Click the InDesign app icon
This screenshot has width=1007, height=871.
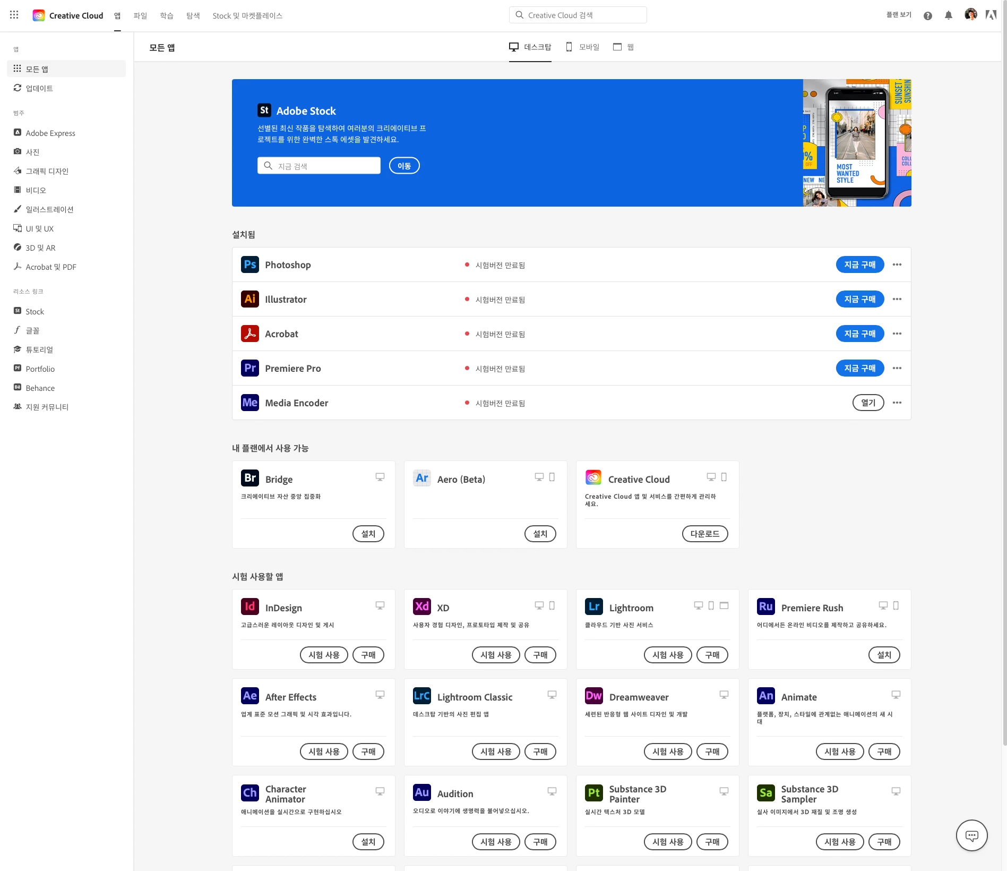point(250,607)
